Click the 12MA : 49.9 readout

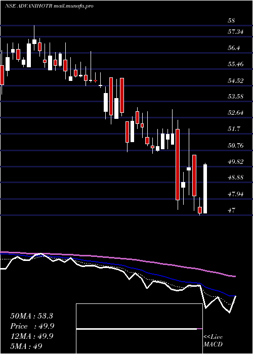[31, 336]
